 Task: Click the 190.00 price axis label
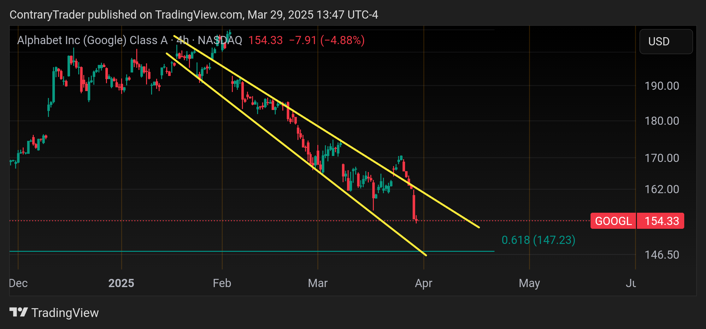pos(662,86)
